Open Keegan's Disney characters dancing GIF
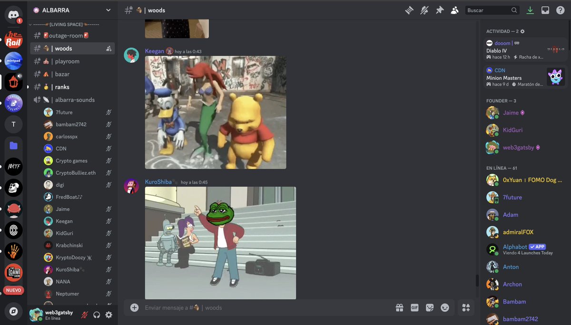This screenshot has height=325, width=571. pos(216,112)
